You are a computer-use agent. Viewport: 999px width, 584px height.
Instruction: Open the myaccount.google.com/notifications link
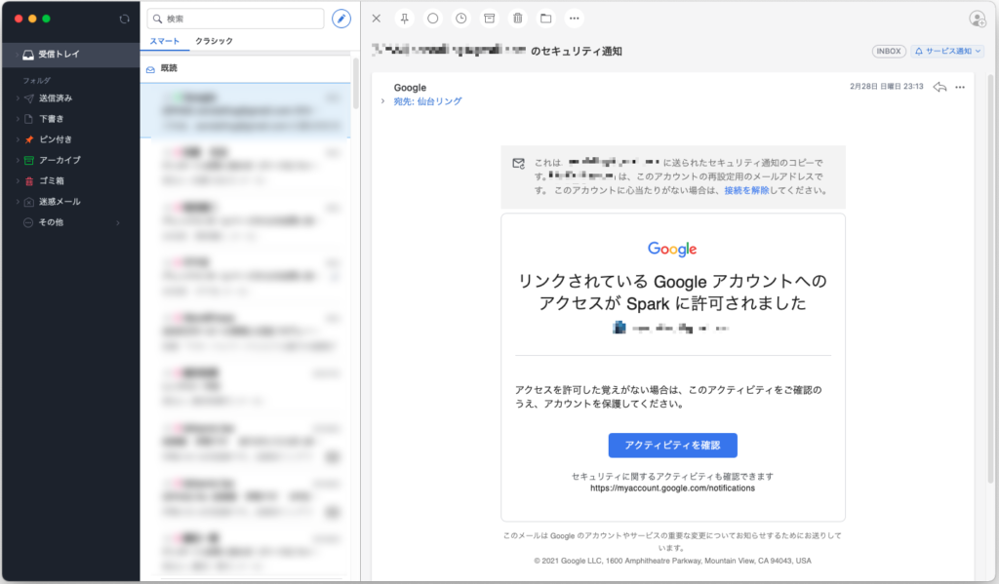coord(673,487)
